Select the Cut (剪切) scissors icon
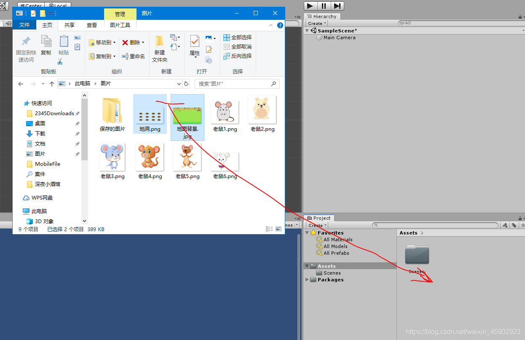 61,62
